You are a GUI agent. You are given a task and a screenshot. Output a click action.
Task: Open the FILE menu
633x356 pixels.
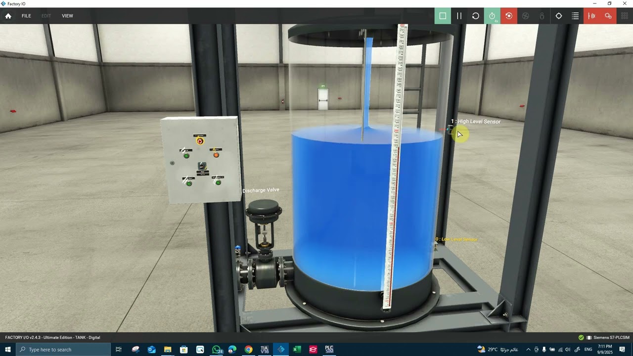pyautogui.click(x=26, y=16)
